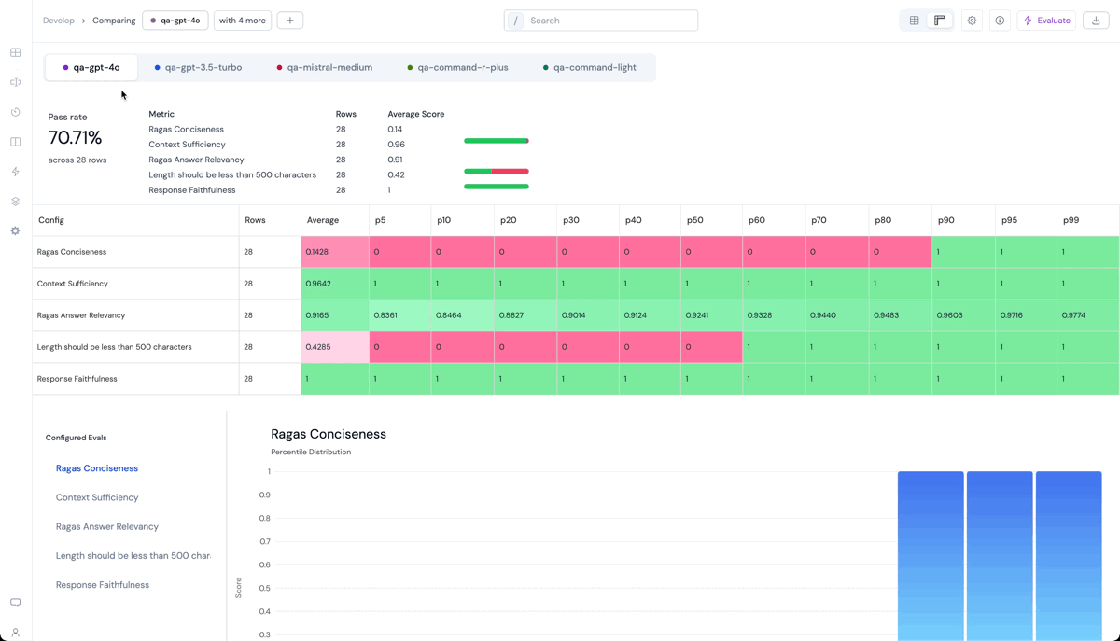This screenshot has height=641, width=1120.
Task: Focus the Search input field
Action: point(609,21)
